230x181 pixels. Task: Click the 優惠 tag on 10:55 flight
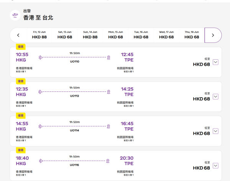point(21,47)
